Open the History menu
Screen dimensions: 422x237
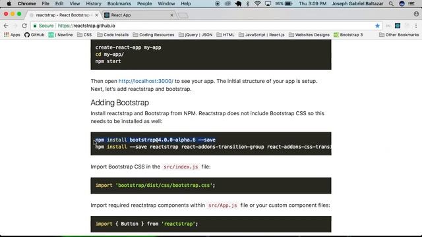coord(94,3)
